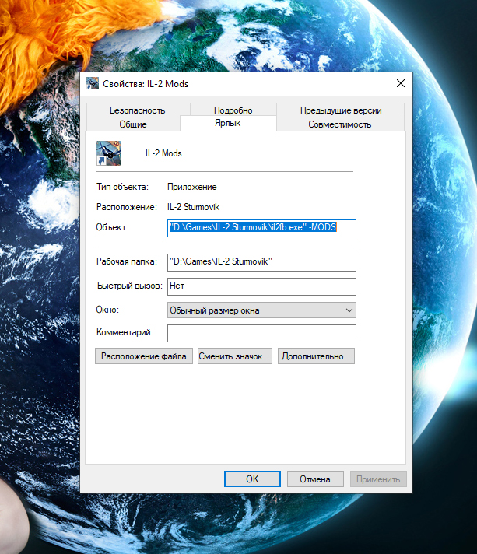Open the Общие tab
The image size is (477, 554).
pyautogui.click(x=133, y=124)
